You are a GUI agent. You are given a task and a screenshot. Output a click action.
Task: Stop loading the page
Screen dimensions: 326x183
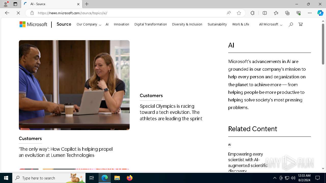pos(18,13)
